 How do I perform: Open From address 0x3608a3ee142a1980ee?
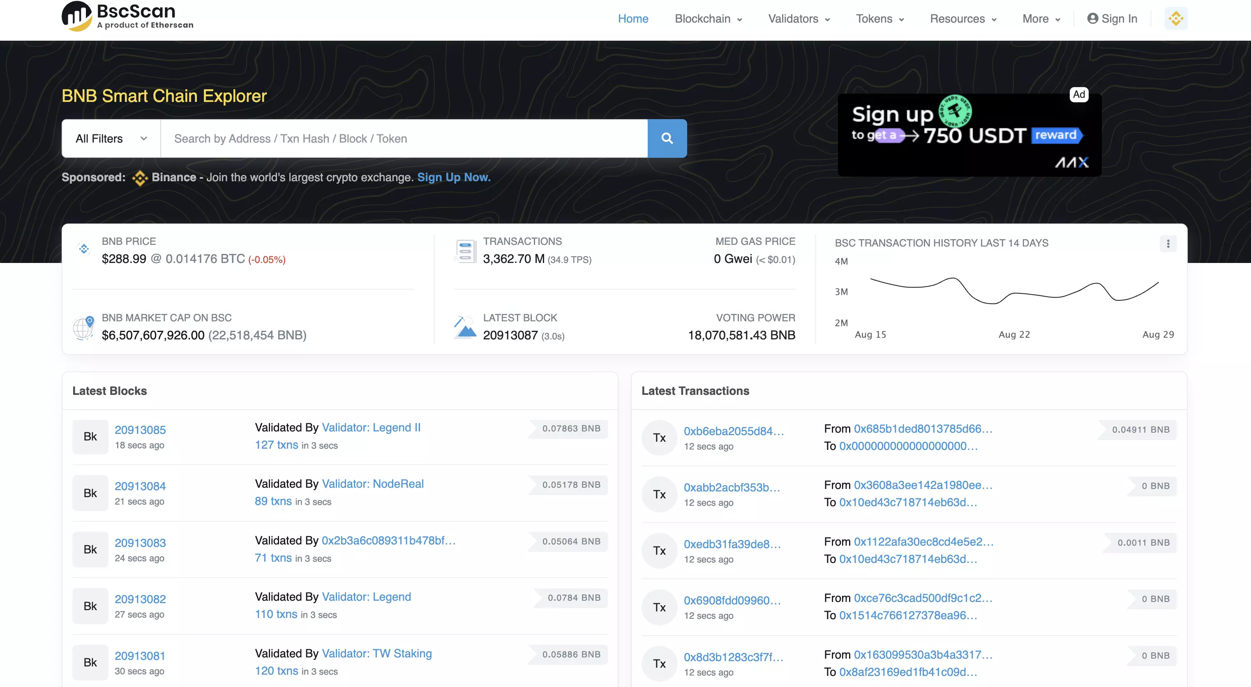923,485
